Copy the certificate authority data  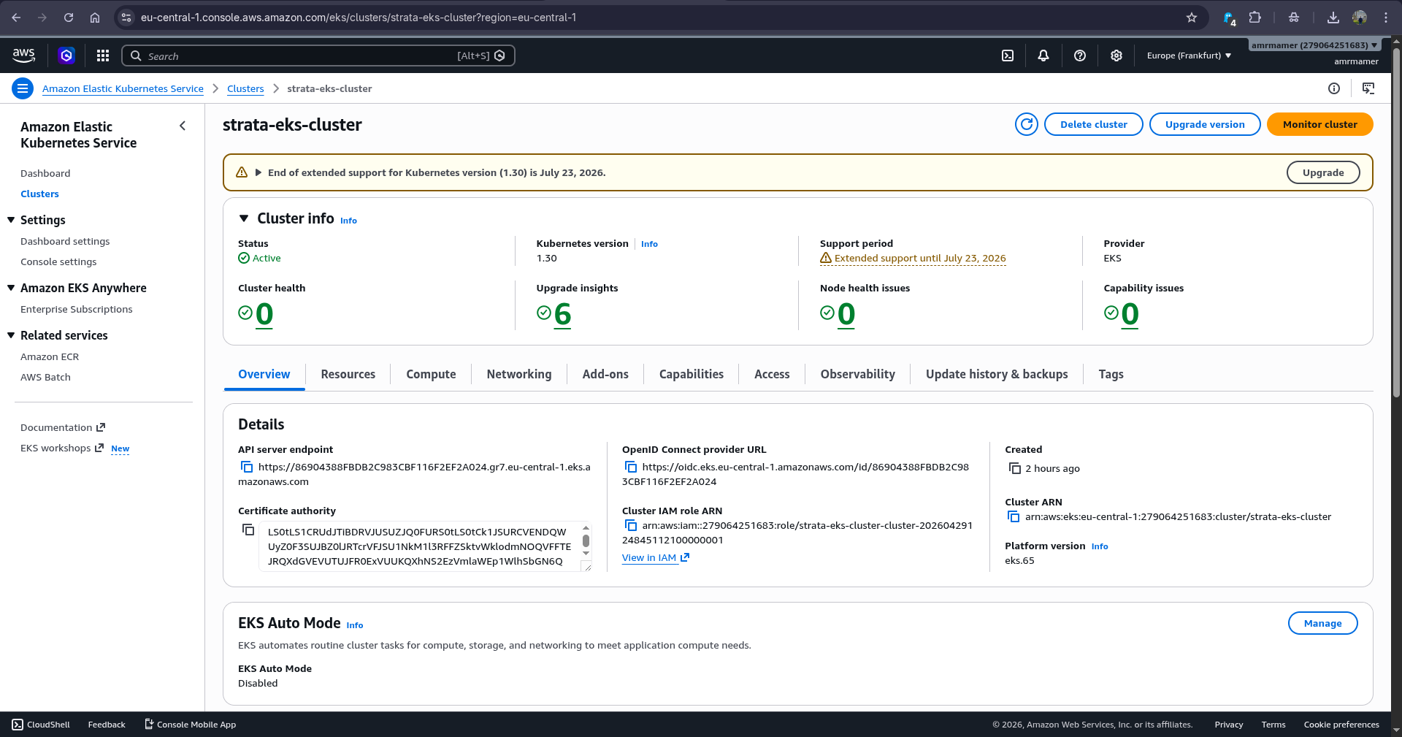[248, 530]
